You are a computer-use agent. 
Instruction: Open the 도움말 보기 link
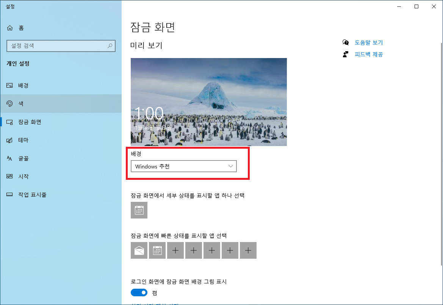tap(369, 42)
